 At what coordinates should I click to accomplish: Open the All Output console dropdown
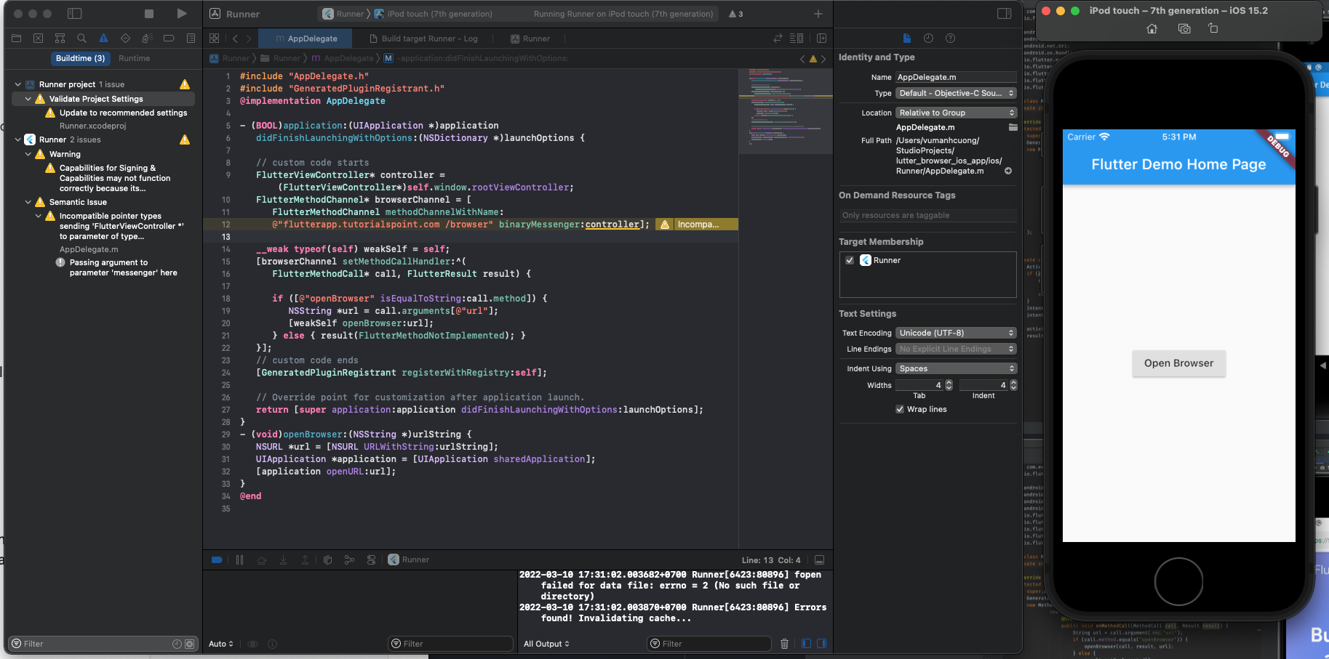[546, 644]
